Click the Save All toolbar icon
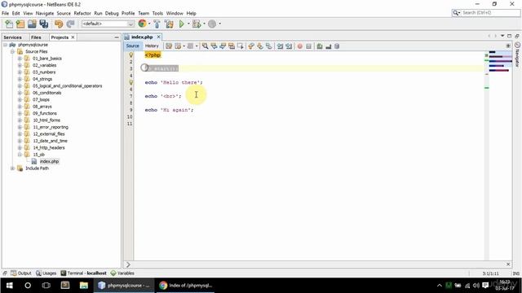The width and height of the screenshot is (522, 293). click(43, 24)
